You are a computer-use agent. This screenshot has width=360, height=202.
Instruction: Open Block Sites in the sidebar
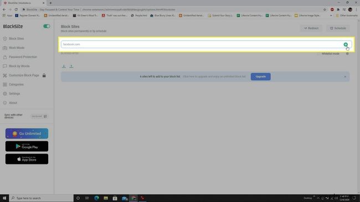tap(14, 39)
